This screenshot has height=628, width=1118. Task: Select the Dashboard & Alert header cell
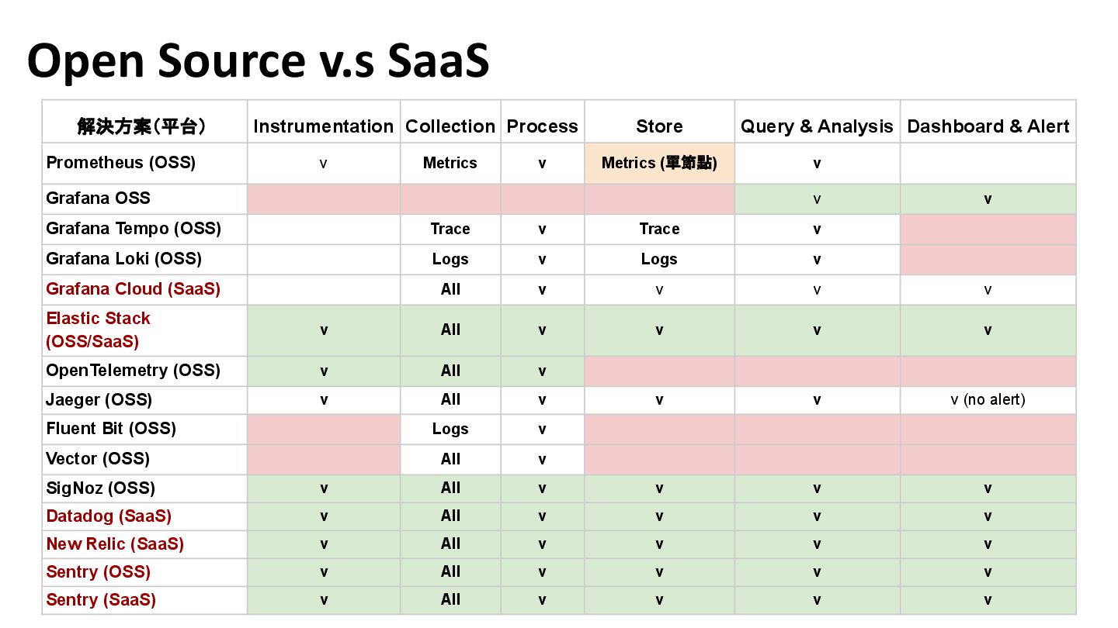(988, 126)
